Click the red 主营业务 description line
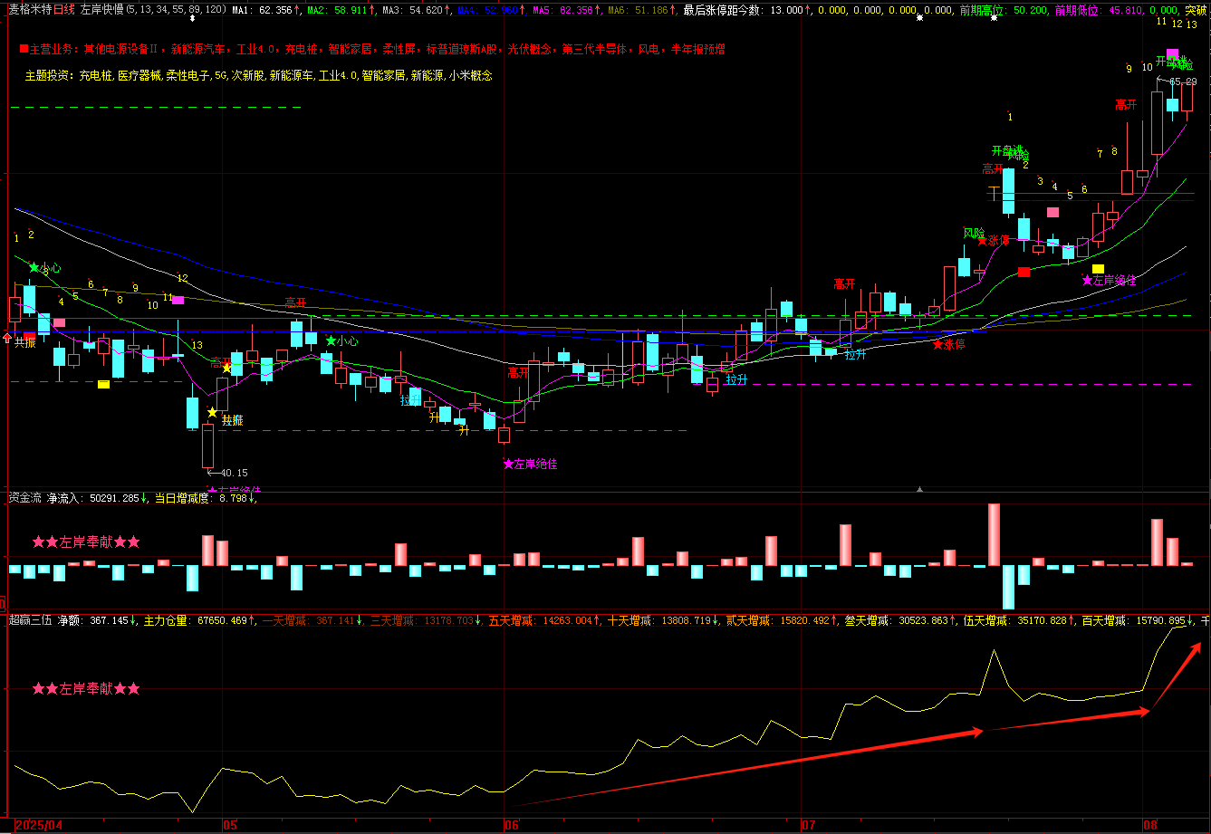 tap(372, 49)
